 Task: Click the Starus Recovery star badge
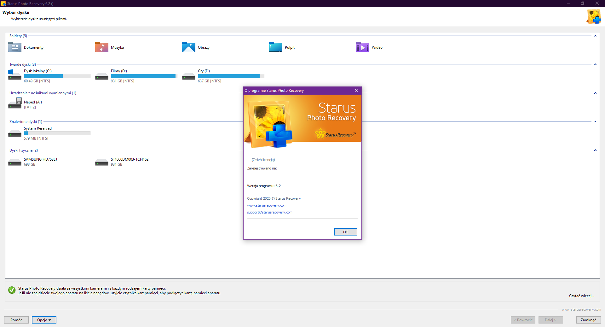[335, 134]
